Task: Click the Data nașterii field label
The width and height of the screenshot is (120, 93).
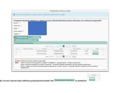Action: 19,31
